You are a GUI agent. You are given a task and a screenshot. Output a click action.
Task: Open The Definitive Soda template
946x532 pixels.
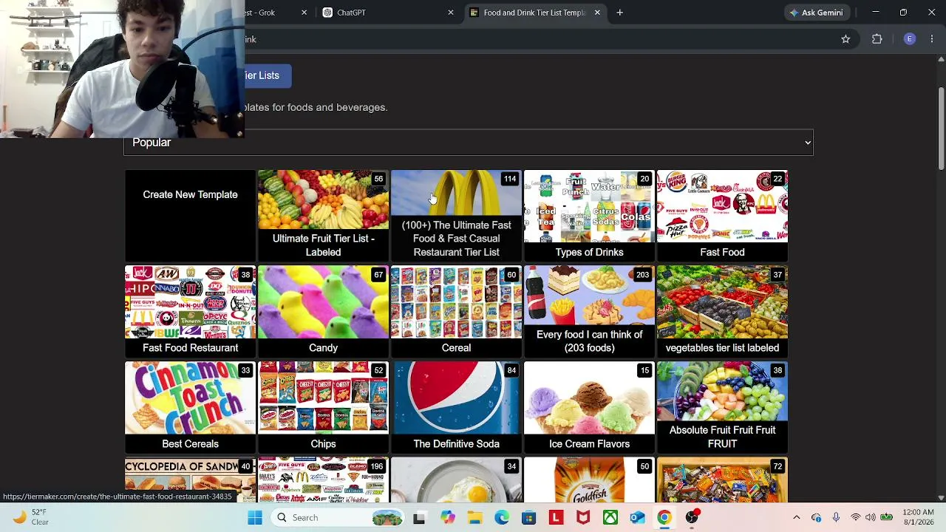(456, 407)
